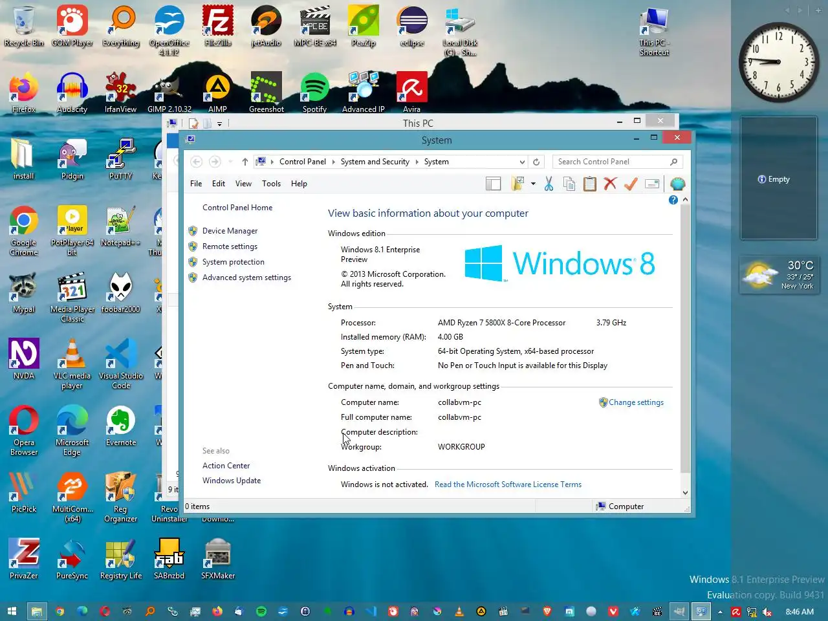
Task: Click Change settings link
Action: point(636,402)
